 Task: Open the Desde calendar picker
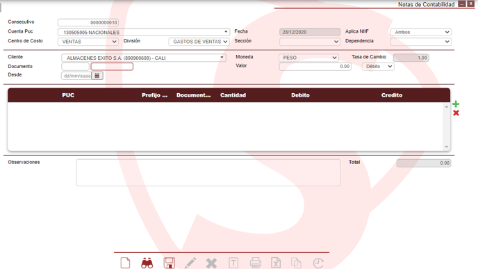97,76
